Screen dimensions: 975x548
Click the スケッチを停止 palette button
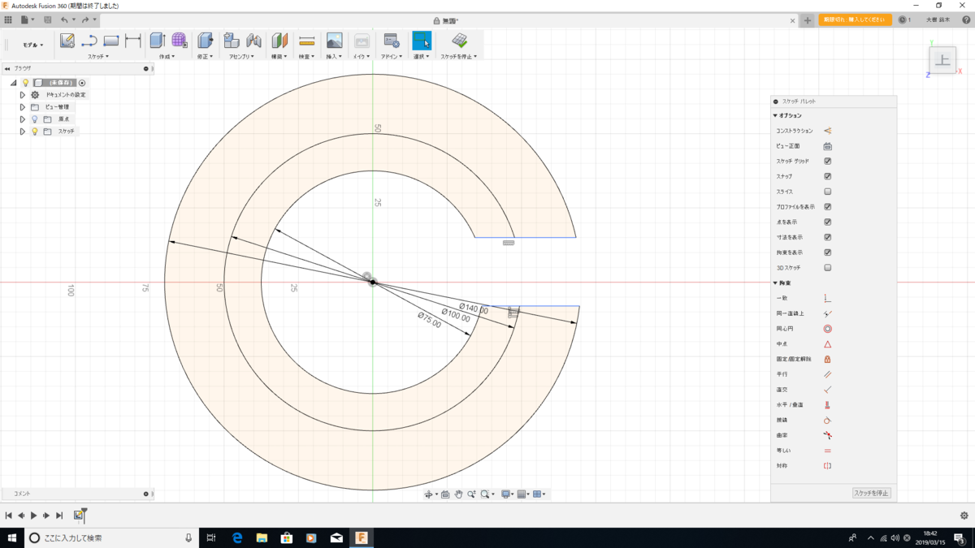872,493
